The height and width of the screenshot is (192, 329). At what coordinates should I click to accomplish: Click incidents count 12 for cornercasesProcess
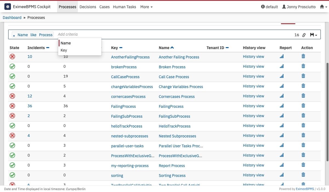click(x=30, y=96)
